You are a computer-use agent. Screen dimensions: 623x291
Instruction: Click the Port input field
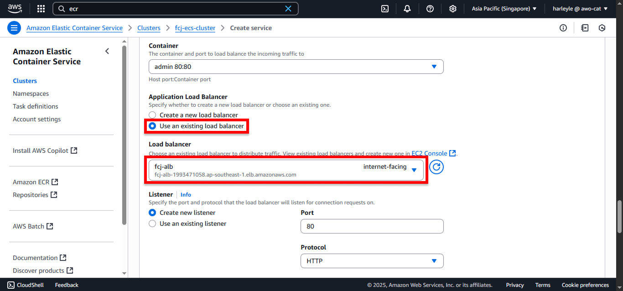point(372,226)
